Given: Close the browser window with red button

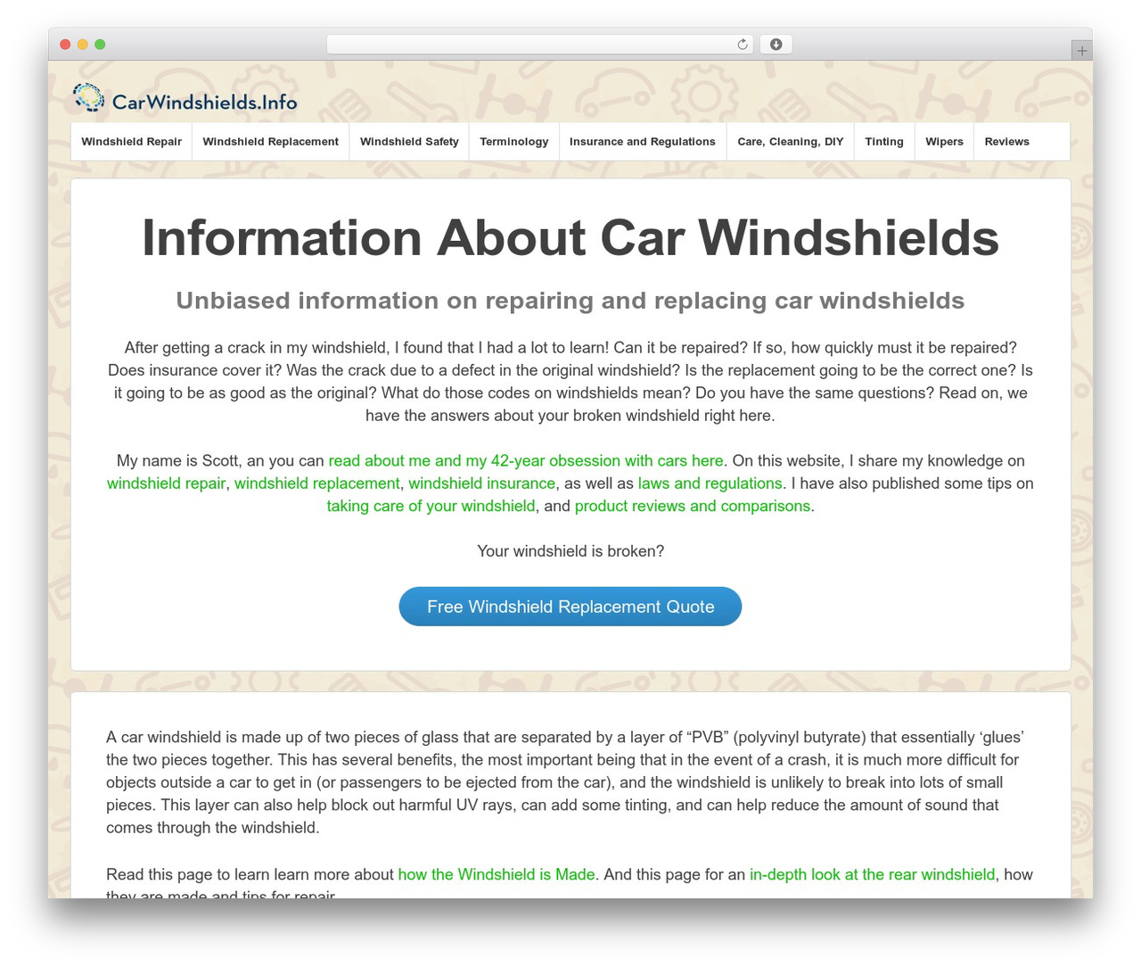Looking at the screenshot, I should point(65,45).
